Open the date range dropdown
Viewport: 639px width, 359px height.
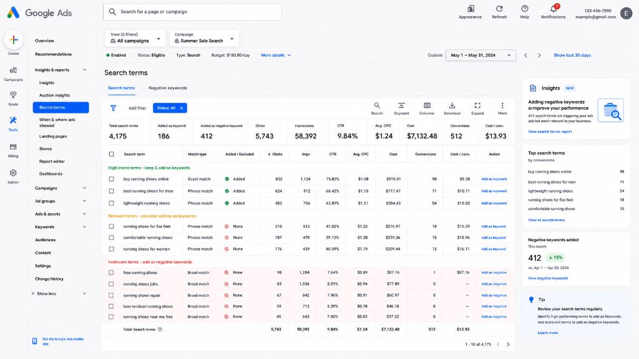[481, 55]
